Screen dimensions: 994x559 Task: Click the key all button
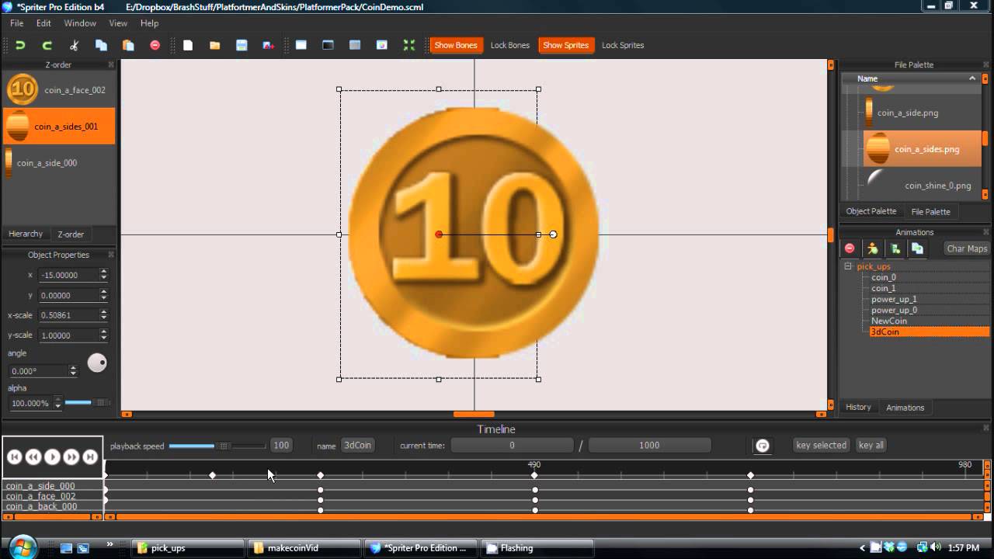click(x=871, y=445)
